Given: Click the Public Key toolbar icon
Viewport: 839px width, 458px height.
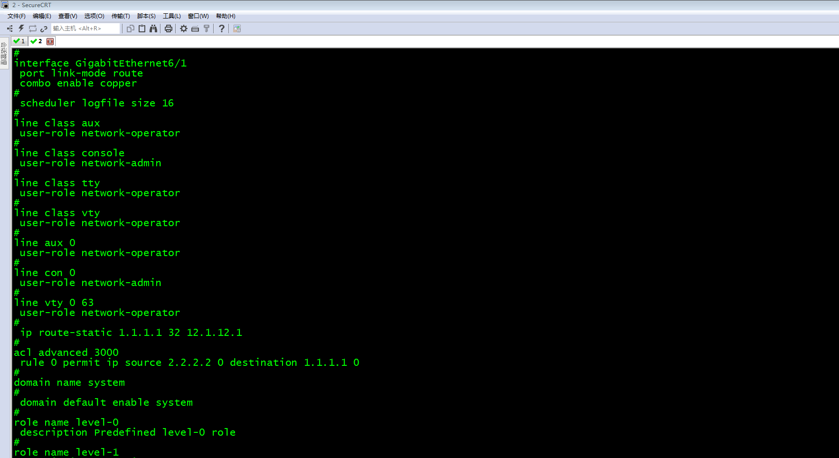Looking at the screenshot, I should pos(207,29).
